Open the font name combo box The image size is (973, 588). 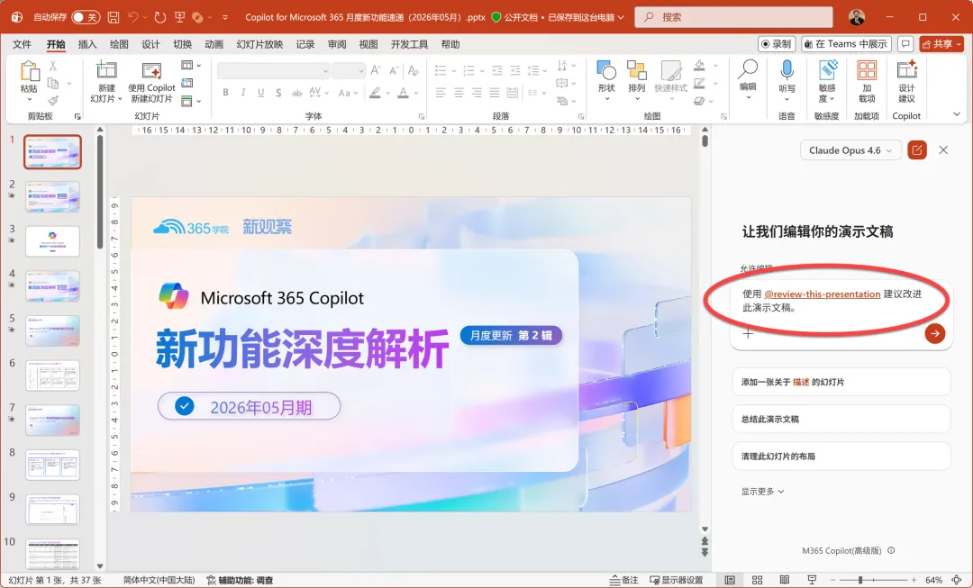click(x=273, y=71)
